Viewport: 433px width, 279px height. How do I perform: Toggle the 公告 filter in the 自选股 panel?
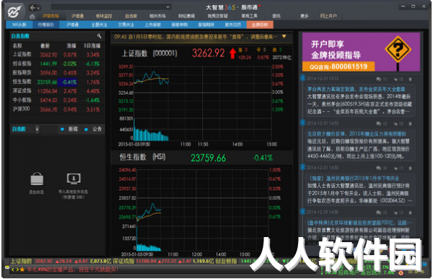point(93,129)
